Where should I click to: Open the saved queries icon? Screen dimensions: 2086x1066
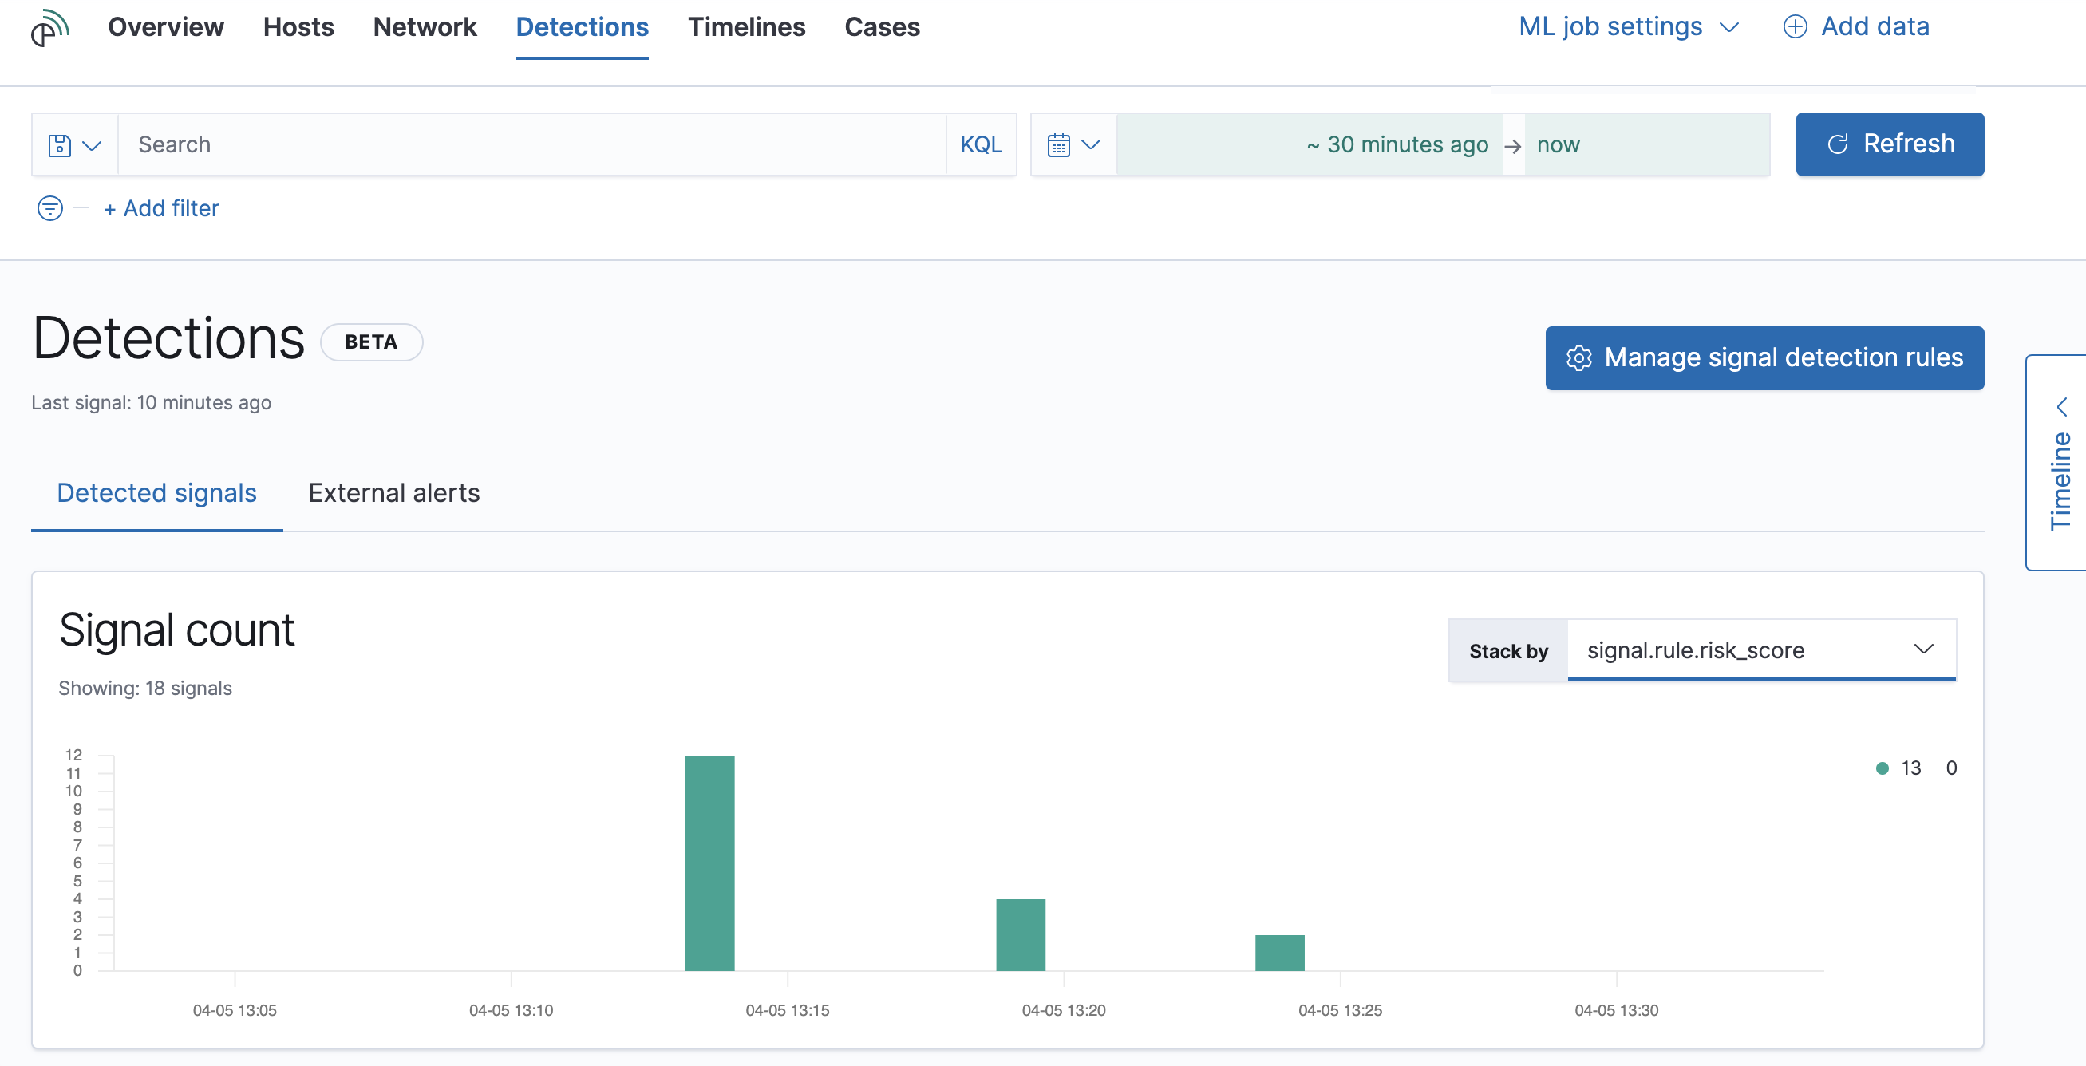coord(61,144)
